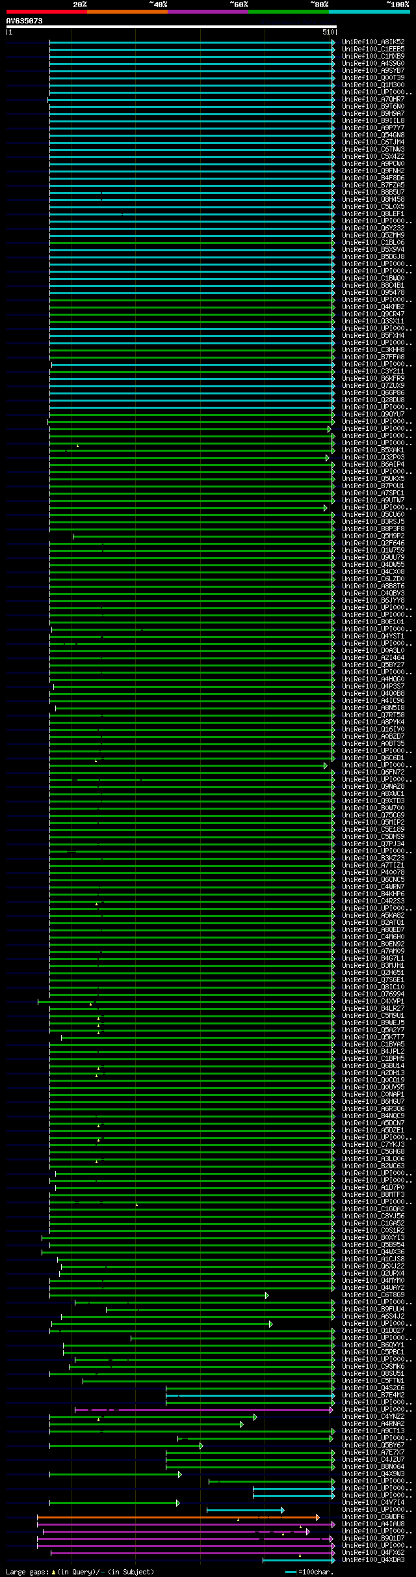
Task: Select label UniRef100_B8B5U7
Action: point(373,193)
